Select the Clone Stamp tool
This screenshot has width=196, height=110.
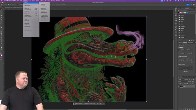click(x=1, y=27)
